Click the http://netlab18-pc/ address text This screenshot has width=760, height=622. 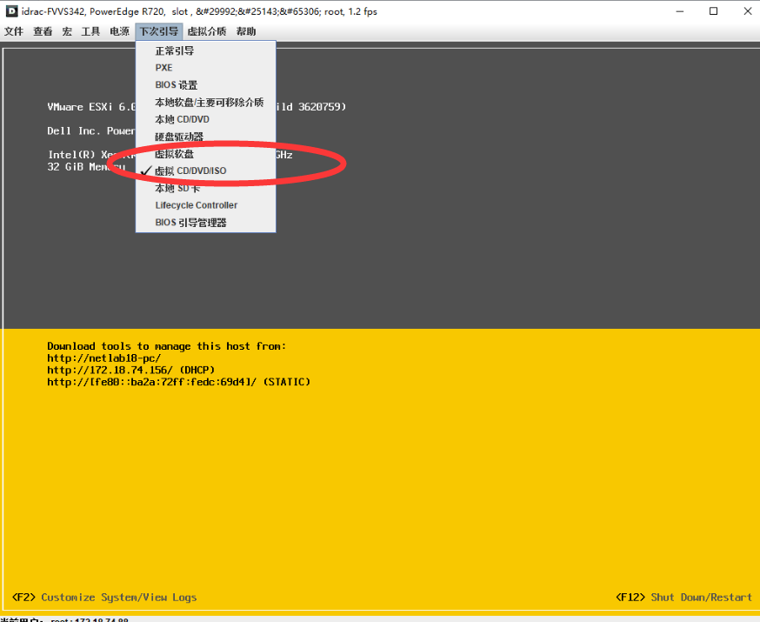pos(104,358)
